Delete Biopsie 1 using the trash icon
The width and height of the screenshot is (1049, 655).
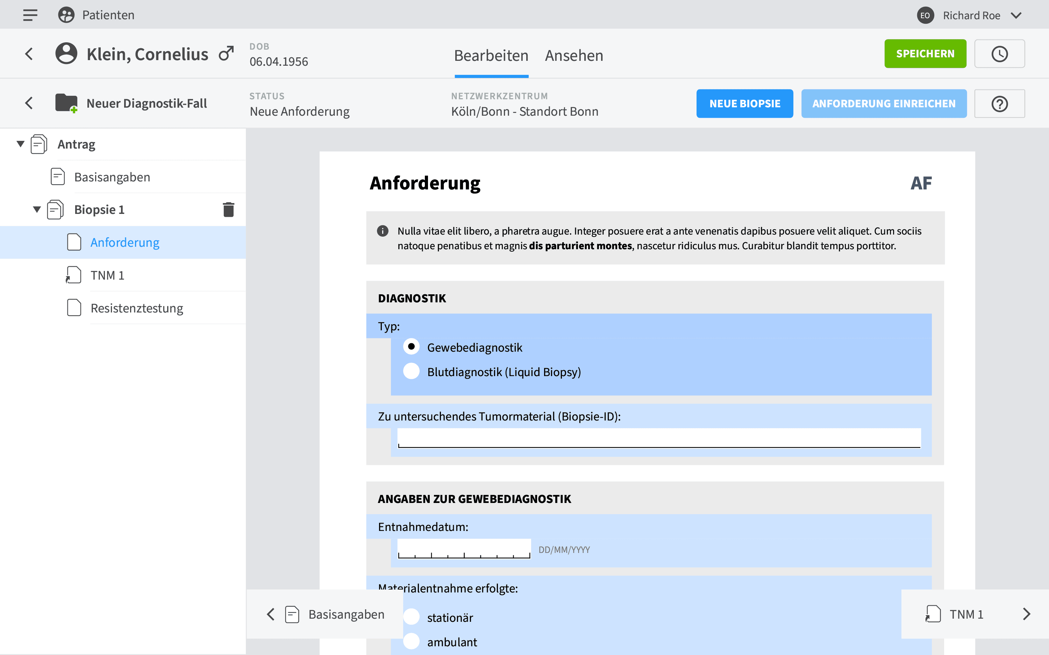pos(228,209)
